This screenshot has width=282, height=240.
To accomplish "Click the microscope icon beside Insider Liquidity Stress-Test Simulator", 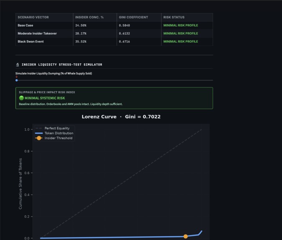I will pos(18,65).
